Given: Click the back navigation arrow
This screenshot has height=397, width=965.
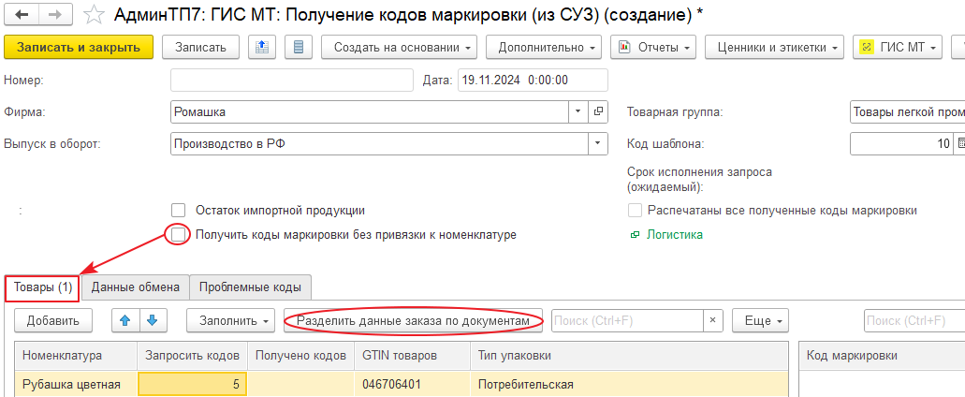Looking at the screenshot, I should tap(22, 14).
